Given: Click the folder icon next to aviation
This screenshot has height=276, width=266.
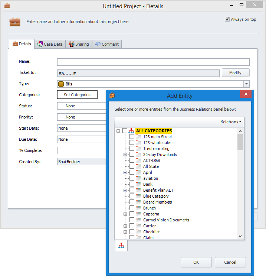Looking at the screenshot, I should 138,178.
